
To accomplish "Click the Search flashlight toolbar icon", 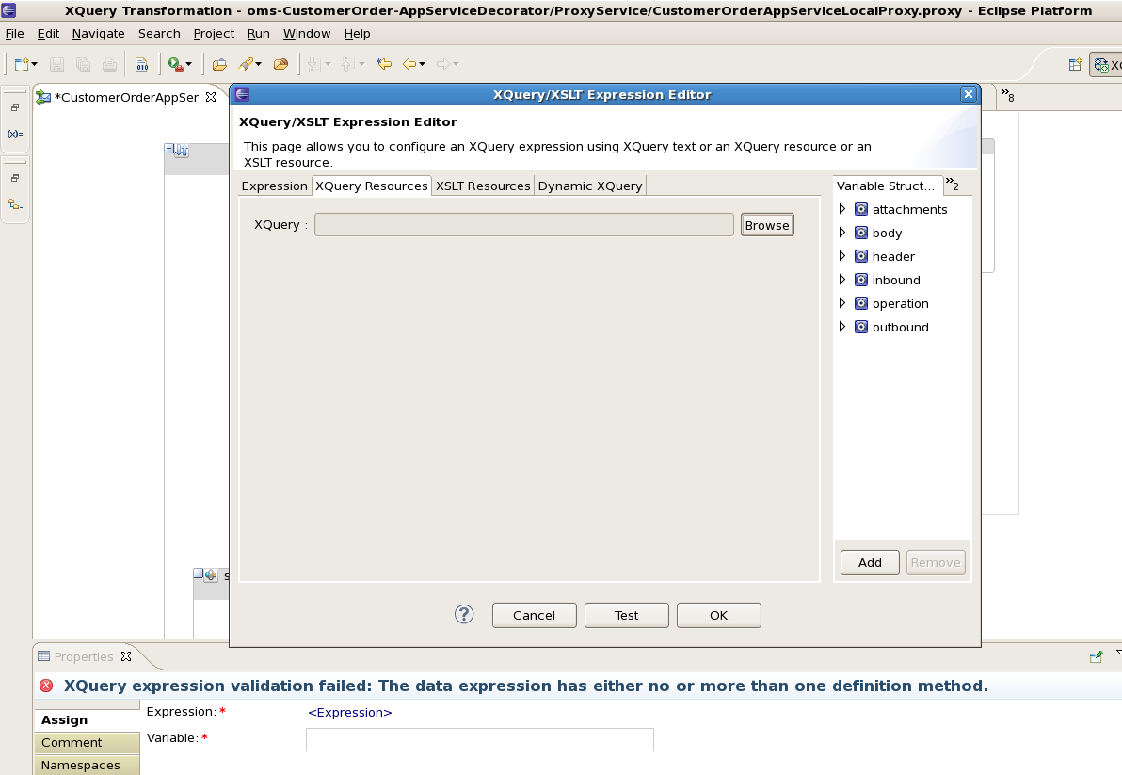I will click(247, 64).
